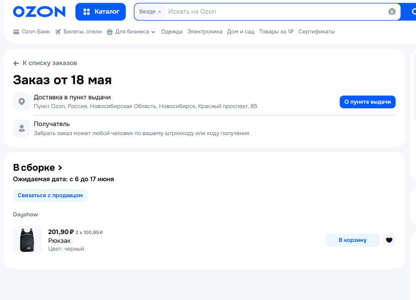Toggle favorite heart for Рюкзак

tap(389, 240)
